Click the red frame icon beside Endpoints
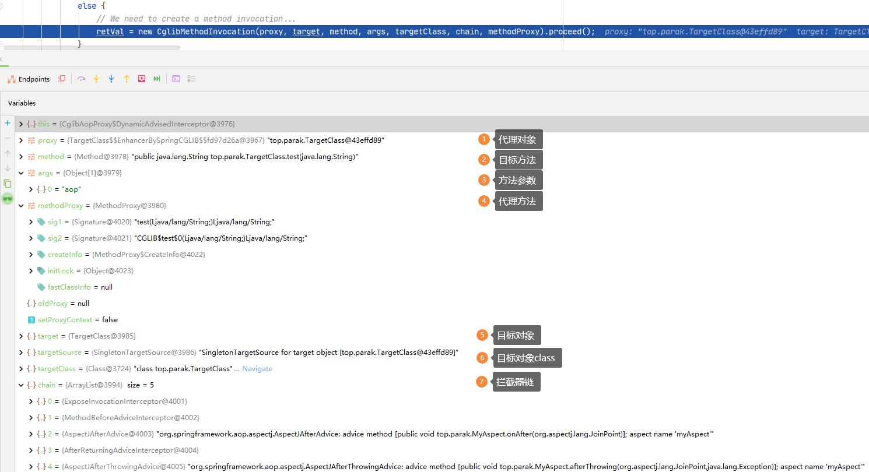Image resolution: width=869 pixels, height=472 pixels. [x=62, y=79]
